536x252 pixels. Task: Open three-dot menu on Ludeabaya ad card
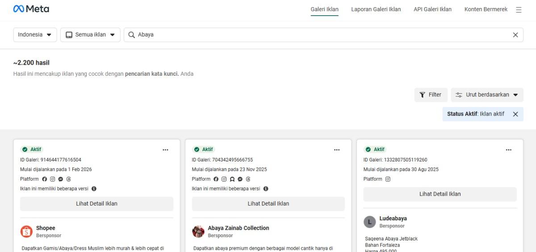[x=508, y=150]
